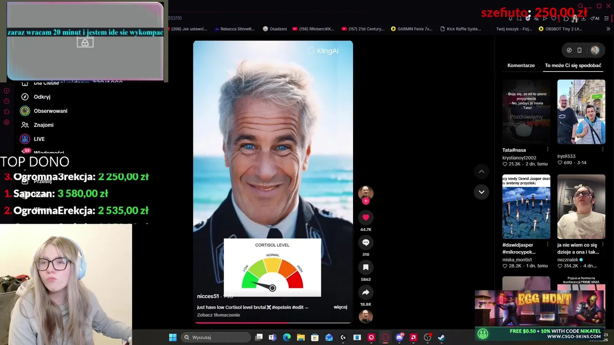Open the 21st Century bookmark
This screenshot has height=345, width=614.
click(363, 29)
